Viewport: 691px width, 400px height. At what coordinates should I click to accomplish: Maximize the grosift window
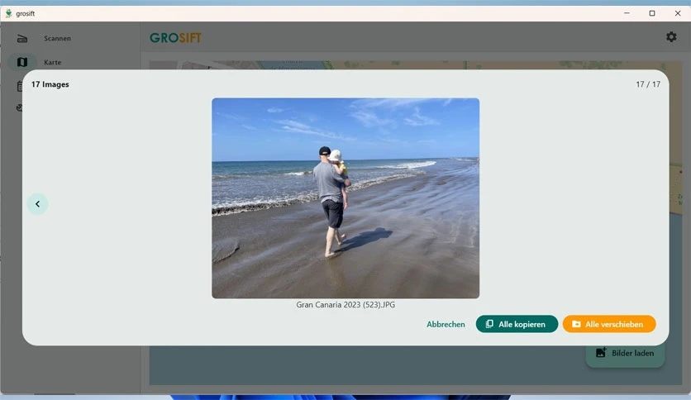652,13
